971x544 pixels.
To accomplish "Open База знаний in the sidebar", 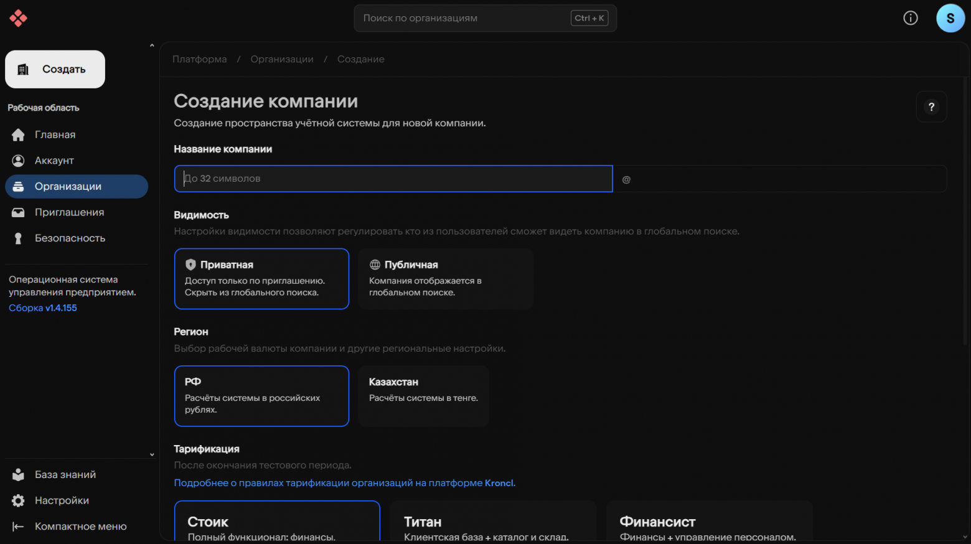I will click(x=77, y=474).
